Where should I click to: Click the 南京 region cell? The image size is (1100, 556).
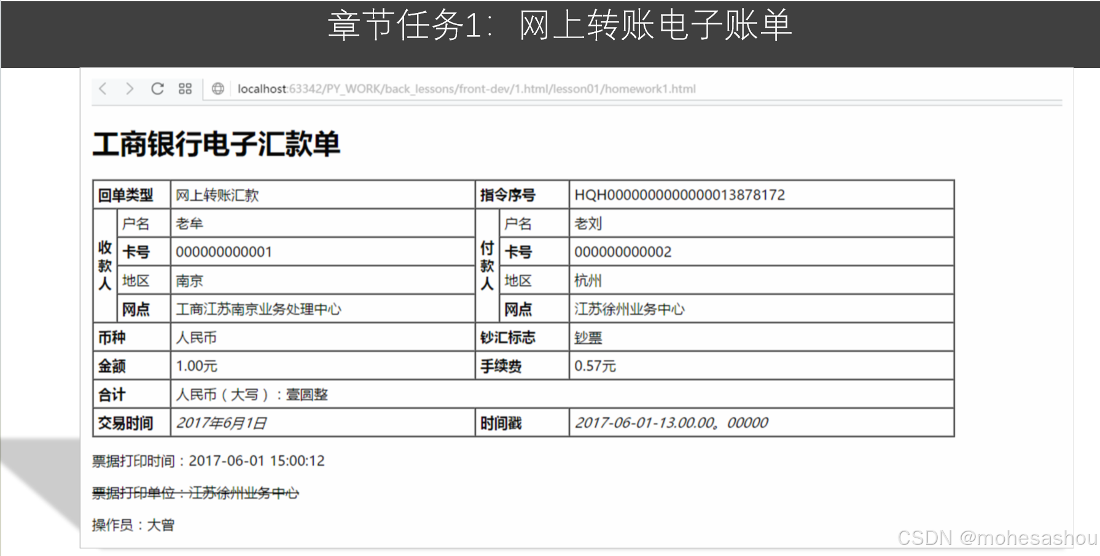[322, 280]
